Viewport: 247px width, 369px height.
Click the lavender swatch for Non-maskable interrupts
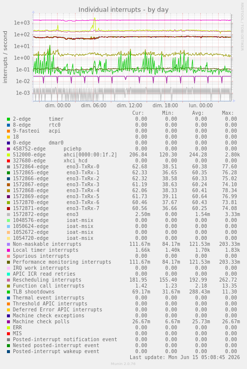coord(8,244)
